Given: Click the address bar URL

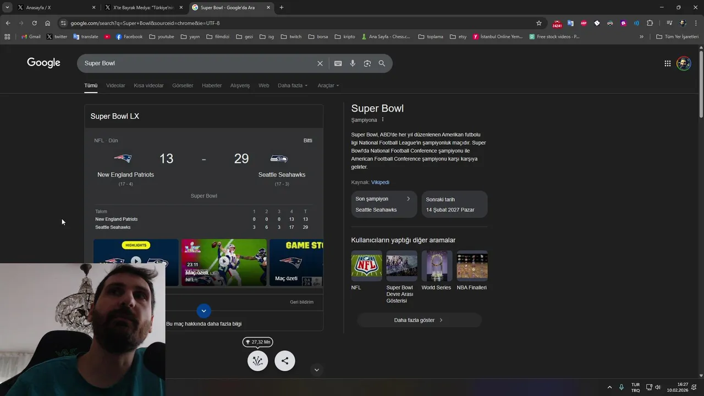Looking at the screenshot, I should [x=145, y=23].
